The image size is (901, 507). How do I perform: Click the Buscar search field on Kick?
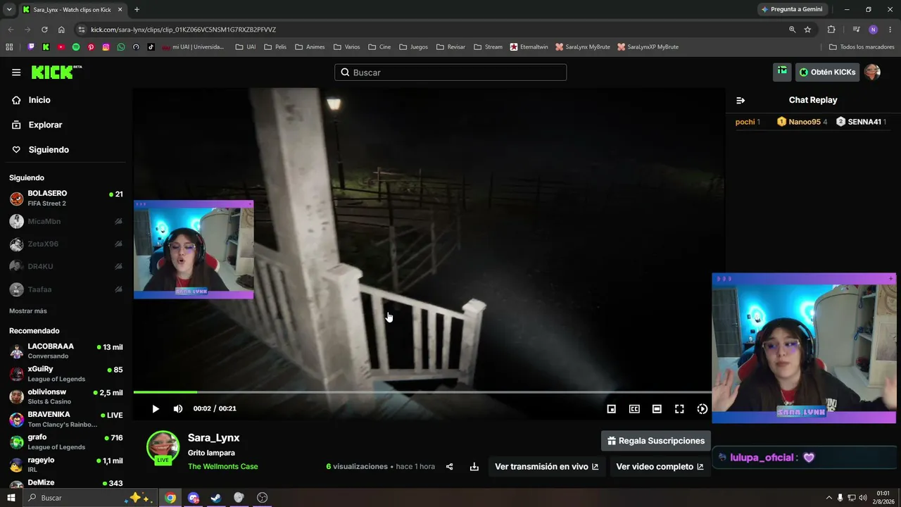pyautogui.click(x=450, y=73)
